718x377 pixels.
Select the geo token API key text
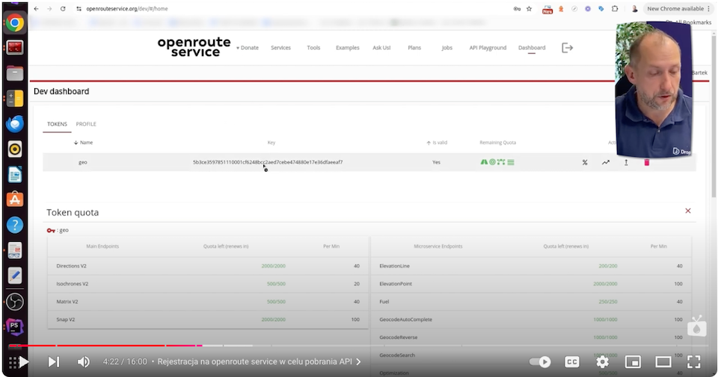click(268, 162)
